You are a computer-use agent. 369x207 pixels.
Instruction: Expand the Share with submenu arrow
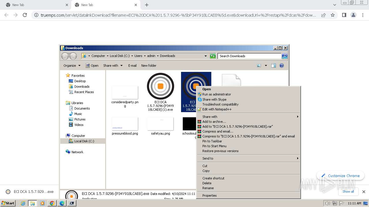click(x=298, y=117)
